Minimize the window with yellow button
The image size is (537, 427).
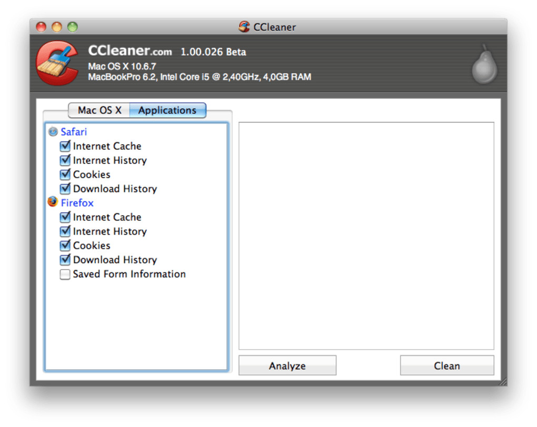57,27
